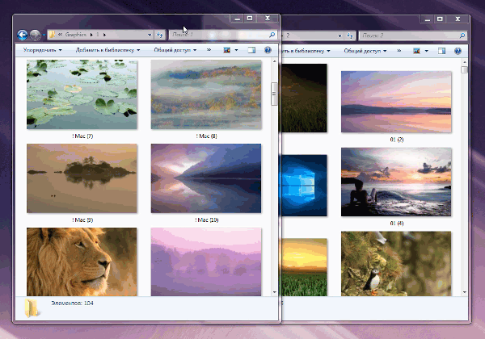Select the purple foggy forest thumbnail
Image resolution: width=485 pixels, height=339 pixels.
206,262
